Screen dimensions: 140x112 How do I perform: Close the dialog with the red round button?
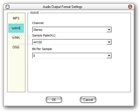pyautogui.click(x=130, y=7)
